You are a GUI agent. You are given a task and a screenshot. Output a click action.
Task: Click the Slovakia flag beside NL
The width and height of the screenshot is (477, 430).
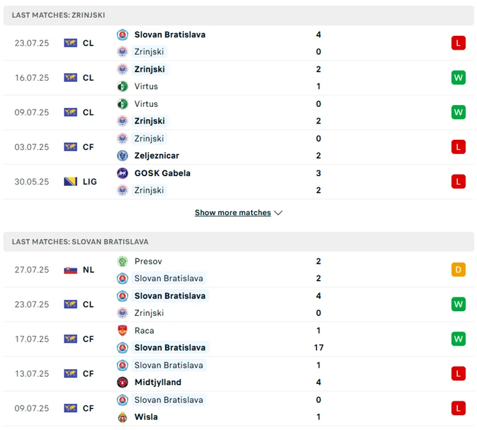pyautogui.click(x=71, y=270)
